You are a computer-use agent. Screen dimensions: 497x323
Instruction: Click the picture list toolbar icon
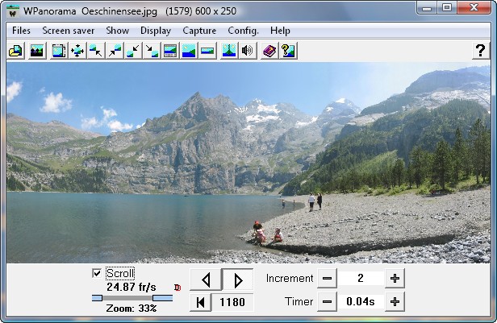[x=37, y=51]
